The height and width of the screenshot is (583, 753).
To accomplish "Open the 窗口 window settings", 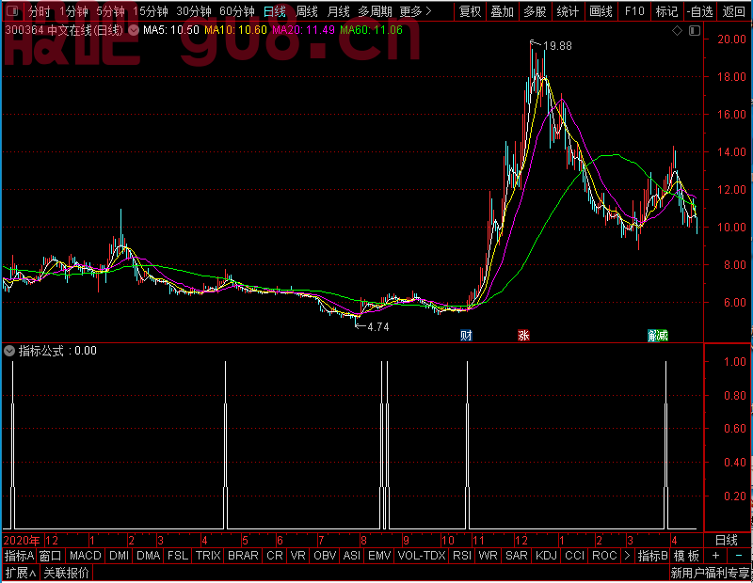I will coord(51,556).
